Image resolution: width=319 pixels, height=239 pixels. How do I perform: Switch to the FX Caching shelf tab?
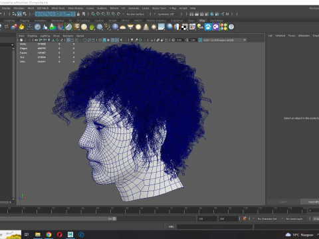click(x=83, y=21)
